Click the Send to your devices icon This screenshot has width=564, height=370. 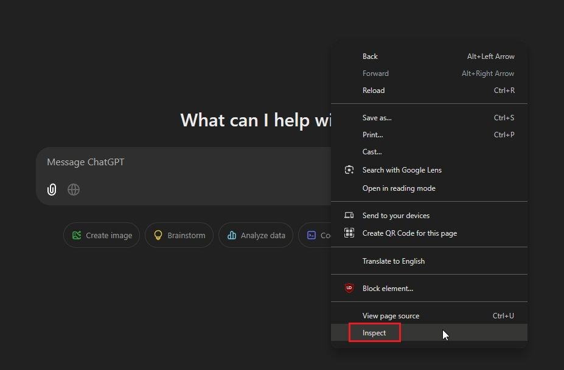349,215
